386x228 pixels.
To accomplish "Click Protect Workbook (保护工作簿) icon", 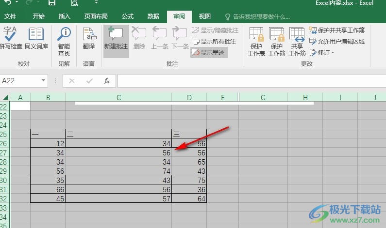I will pyautogui.click(x=277, y=41).
